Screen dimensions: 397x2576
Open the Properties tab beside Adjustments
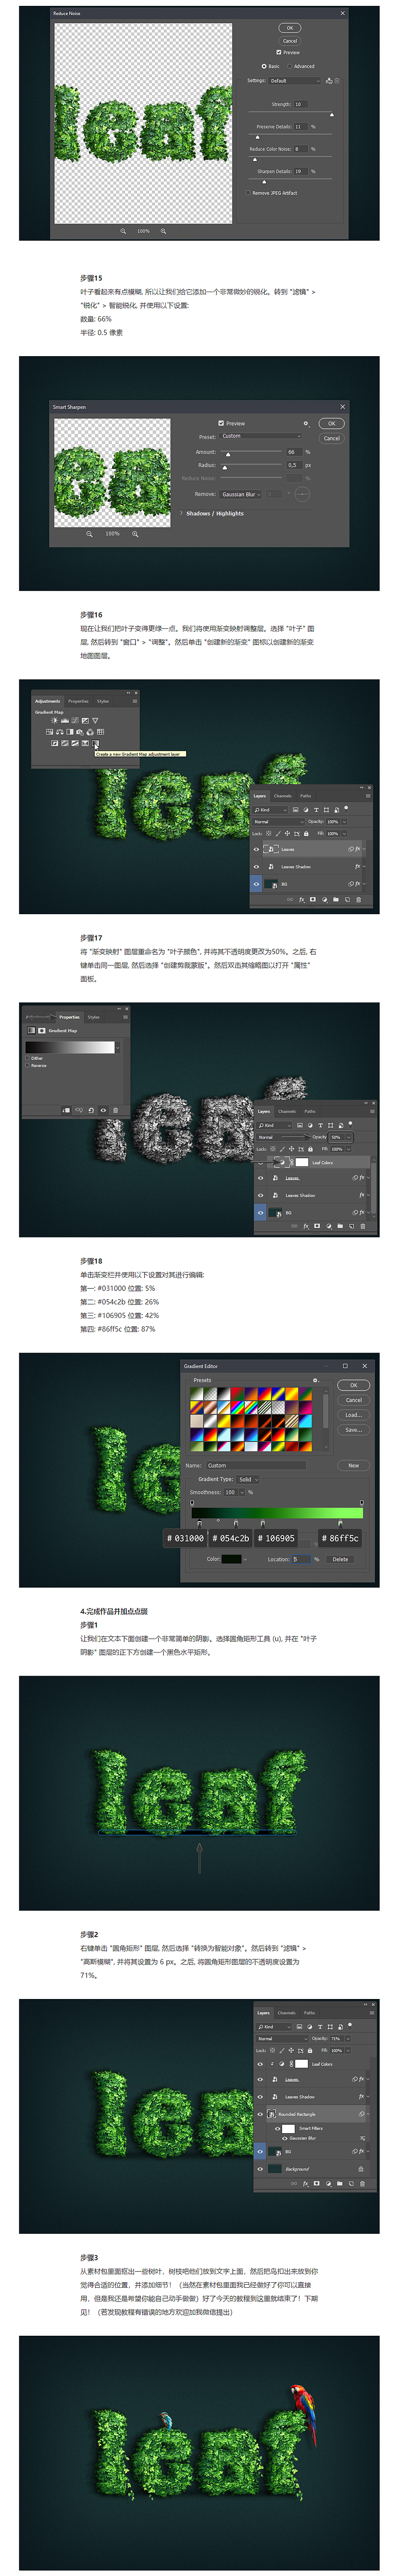(x=78, y=701)
